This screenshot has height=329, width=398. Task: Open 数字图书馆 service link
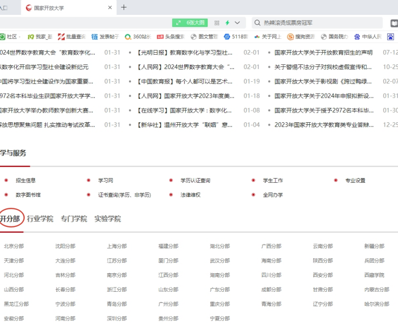[x=28, y=195]
